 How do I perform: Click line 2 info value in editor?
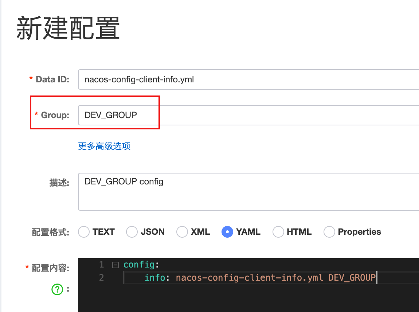[275, 277]
